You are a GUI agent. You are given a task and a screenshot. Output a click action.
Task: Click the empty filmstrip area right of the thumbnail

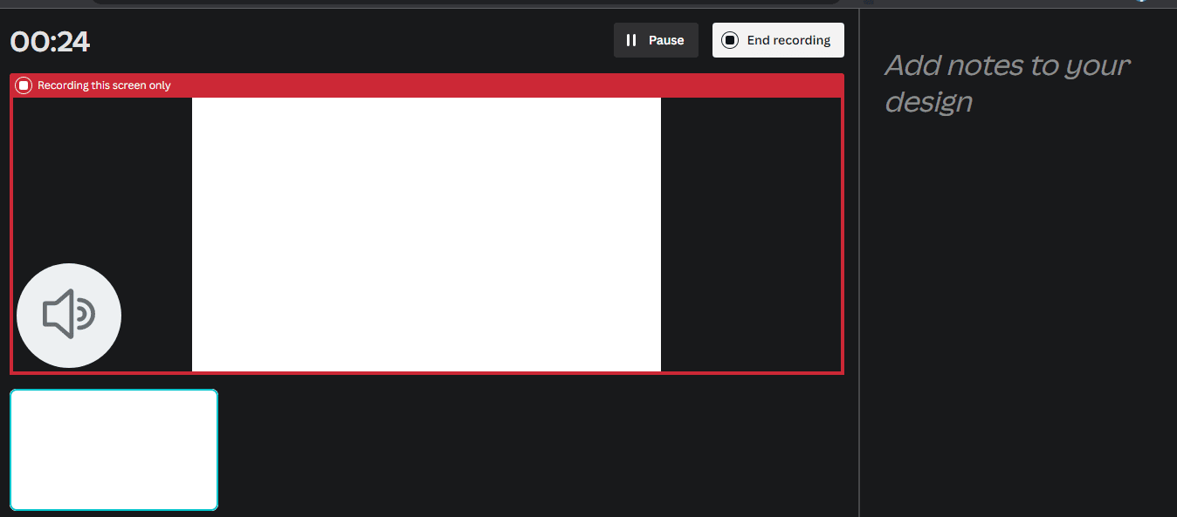tap(524, 449)
